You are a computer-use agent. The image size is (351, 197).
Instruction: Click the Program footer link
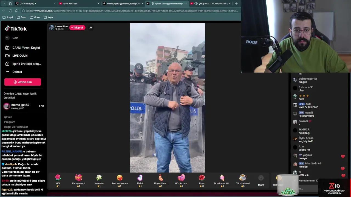click(10, 122)
